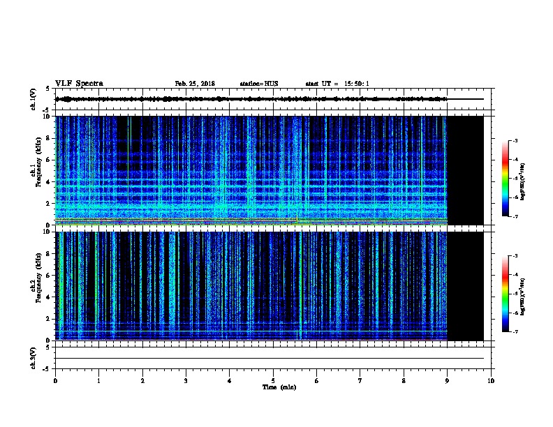The height and width of the screenshot is (427, 553).
Task: Click the "VLF Spectra" plot title
Action: [79, 84]
